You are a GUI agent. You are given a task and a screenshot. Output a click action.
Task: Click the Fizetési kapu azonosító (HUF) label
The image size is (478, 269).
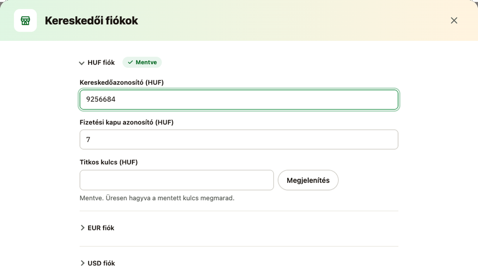pos(126,122)
